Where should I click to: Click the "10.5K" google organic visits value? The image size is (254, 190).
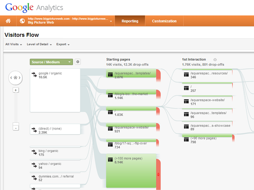point(43,77)
